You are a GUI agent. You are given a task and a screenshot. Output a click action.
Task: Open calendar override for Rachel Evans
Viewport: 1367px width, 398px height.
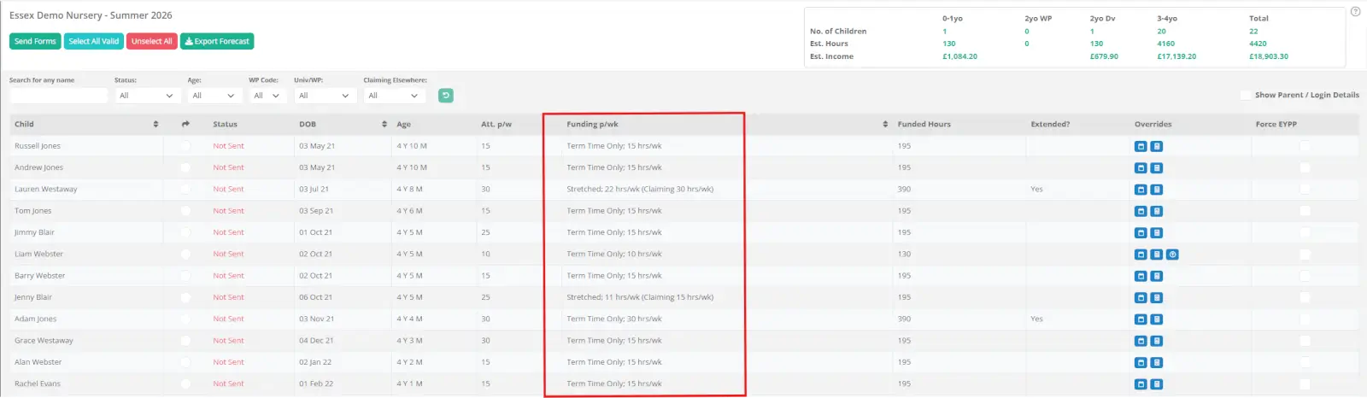[x=1140, y=384]
